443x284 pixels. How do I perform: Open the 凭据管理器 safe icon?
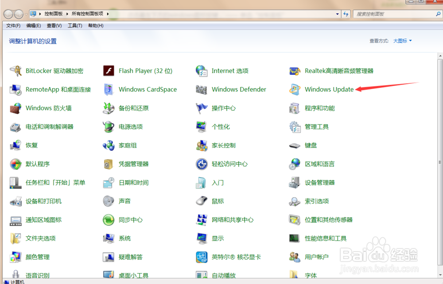pos(109,164)
